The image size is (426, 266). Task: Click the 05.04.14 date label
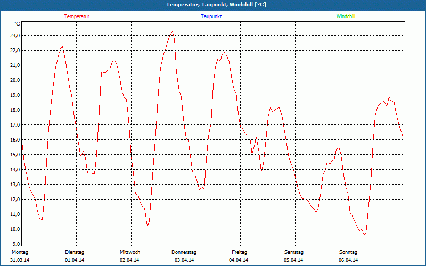coord(293,260)
